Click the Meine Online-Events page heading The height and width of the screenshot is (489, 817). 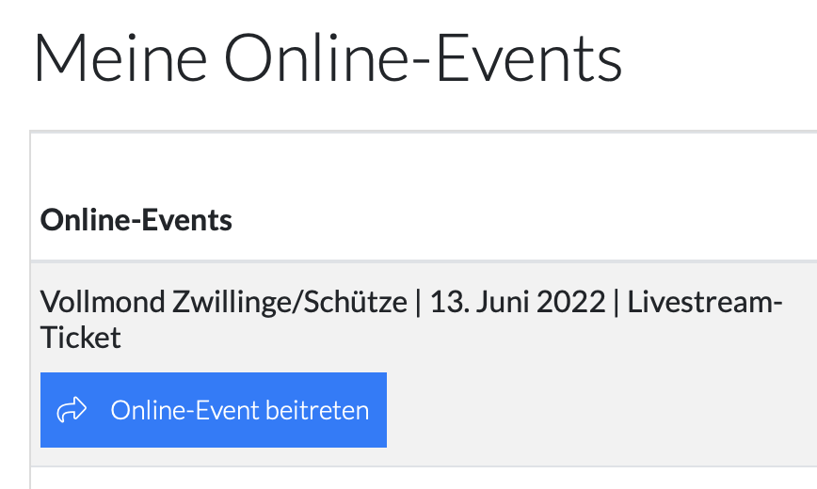pyautogui.click(x=328, y=58)
